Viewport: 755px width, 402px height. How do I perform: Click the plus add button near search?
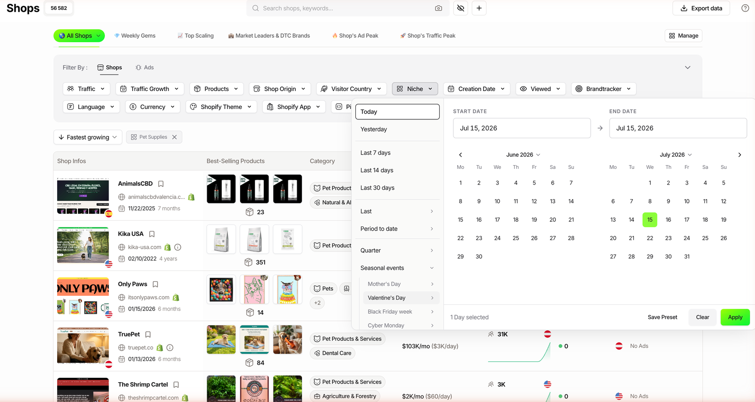(x=479, y=8)
